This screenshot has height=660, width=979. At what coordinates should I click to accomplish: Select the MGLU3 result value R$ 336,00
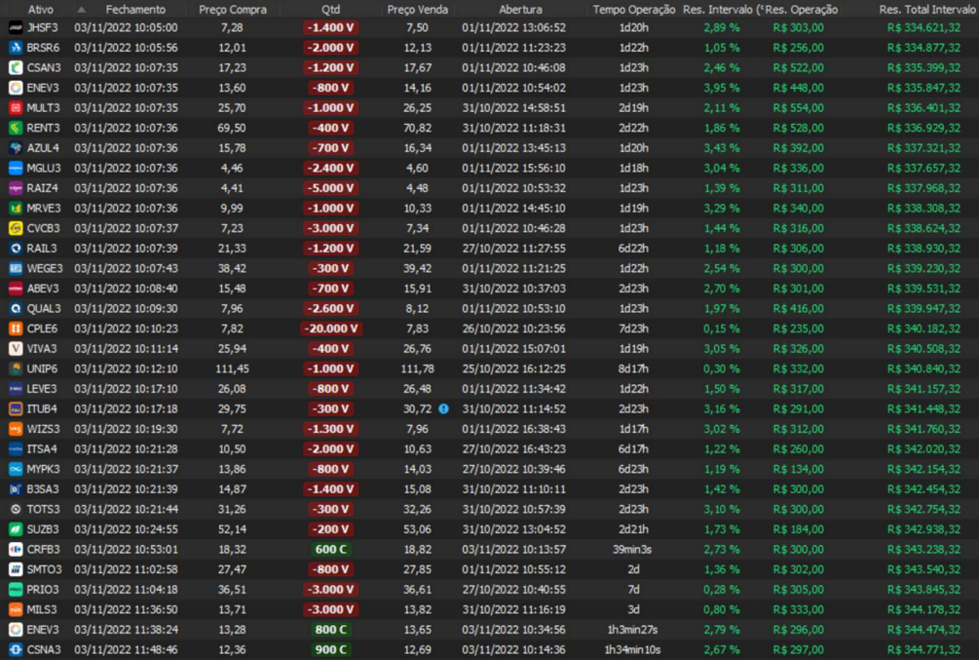(797, 168)
